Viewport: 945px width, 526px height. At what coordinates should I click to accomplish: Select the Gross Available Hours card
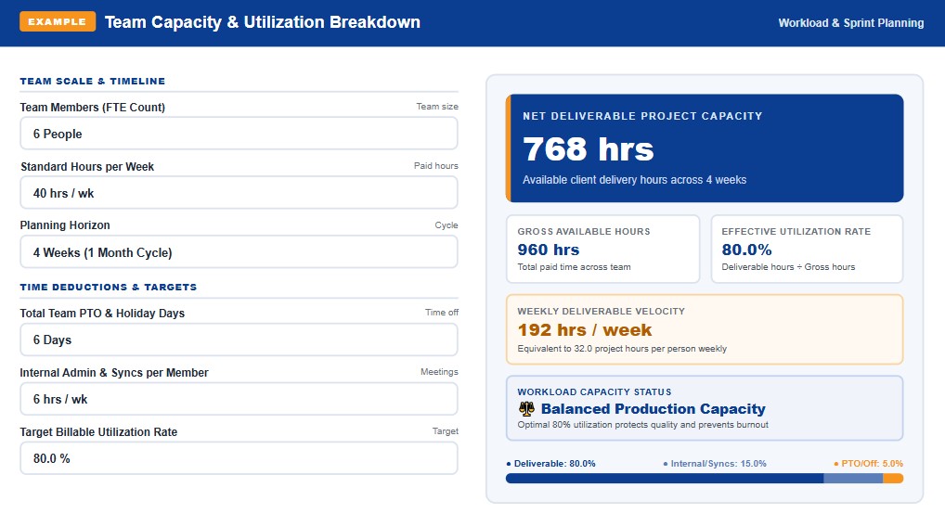[602, 249]
